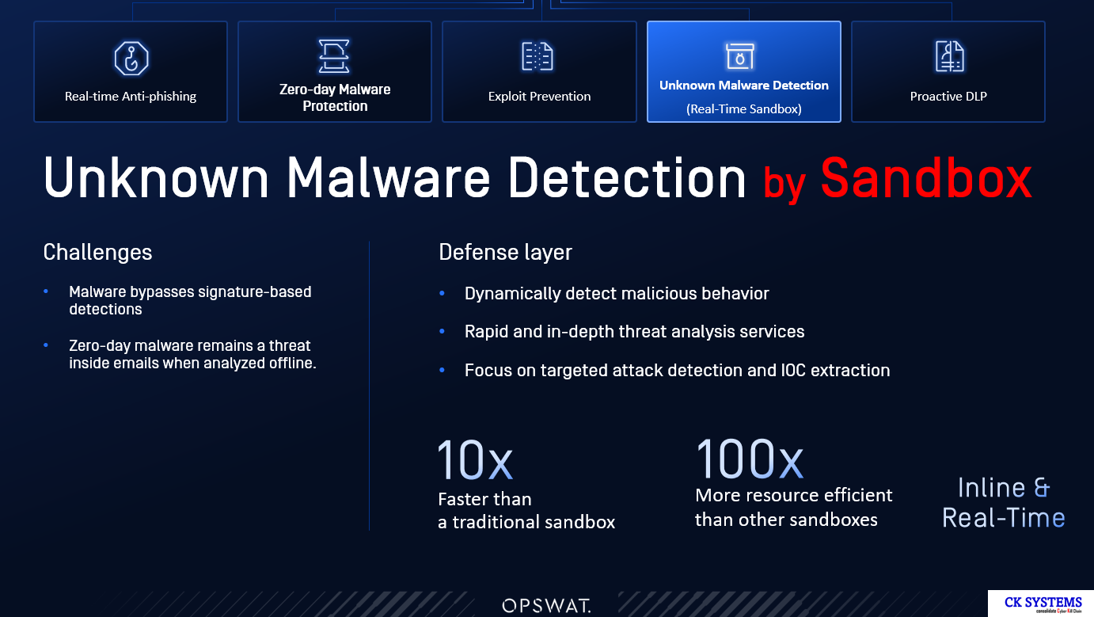Select the Zero-day Malware Protection card

pyautogui.click(x=335, y=72)
